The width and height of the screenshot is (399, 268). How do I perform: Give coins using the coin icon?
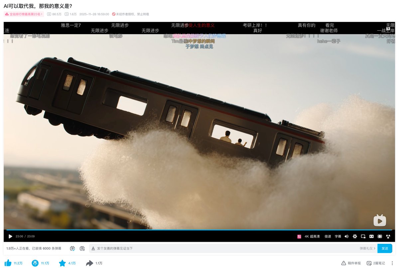[35, 263]
